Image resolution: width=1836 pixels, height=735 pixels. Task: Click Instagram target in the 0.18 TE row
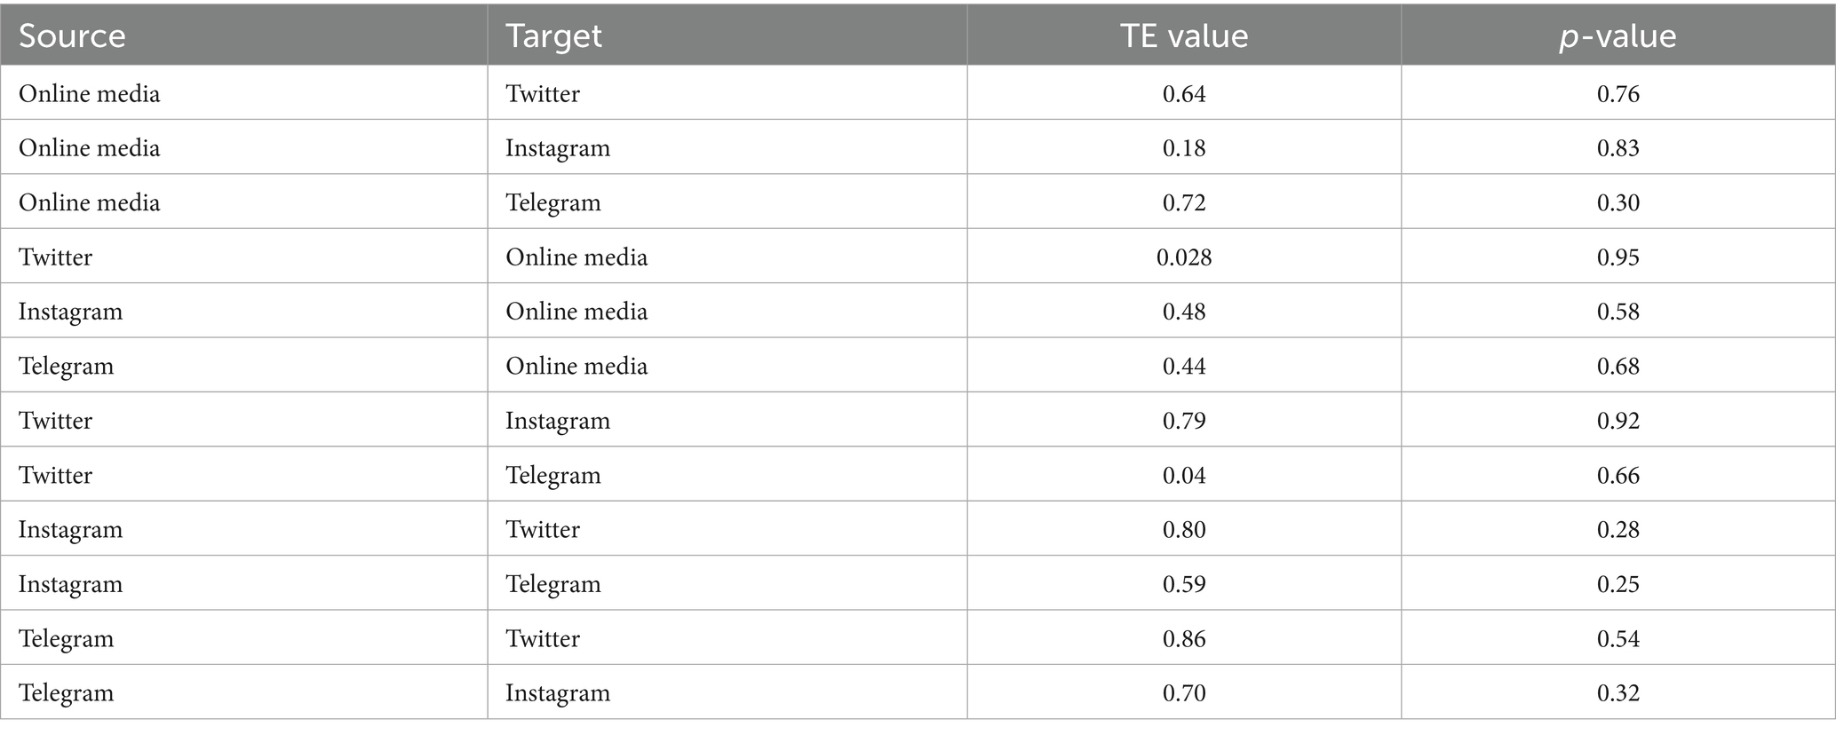[x=558, y=147]
